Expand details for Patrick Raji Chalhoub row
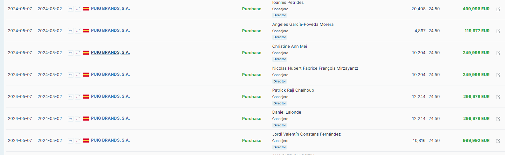 [x=78, y=97]
